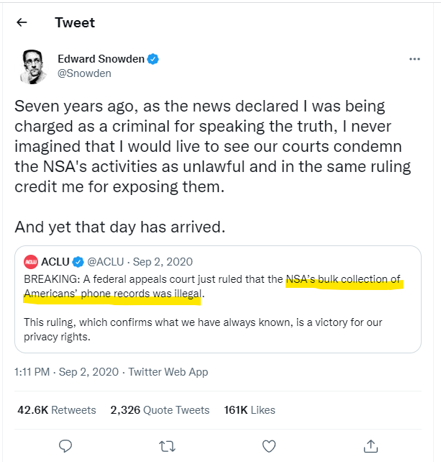Click the back arrow icon
The image size is (441, 462).
pyautogui.click(x=22, y=22)
